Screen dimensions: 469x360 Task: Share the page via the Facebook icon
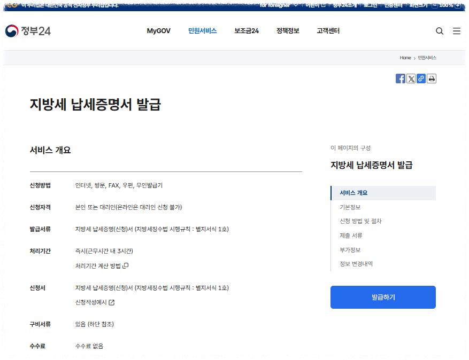[x=400, y=79]
